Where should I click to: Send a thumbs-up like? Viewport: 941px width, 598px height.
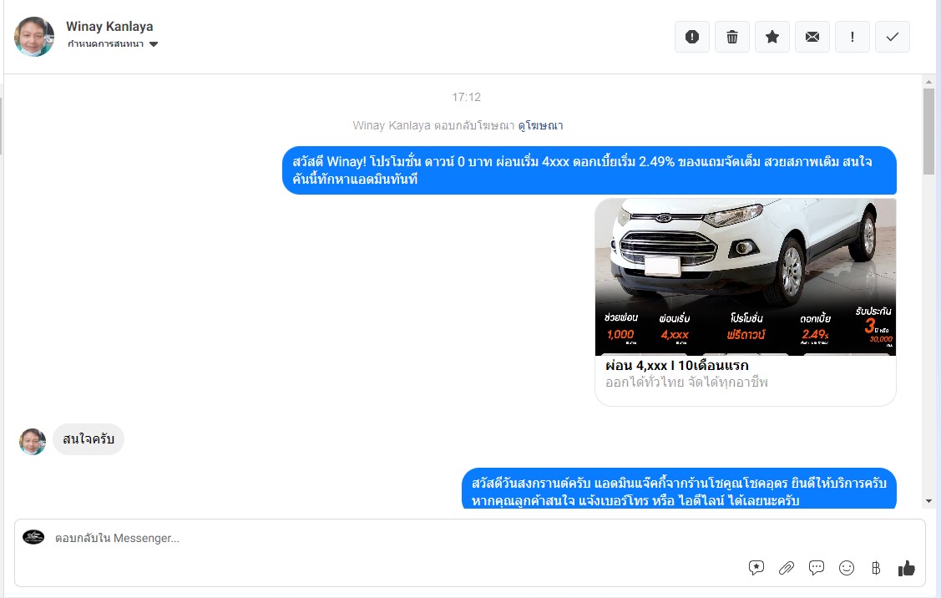(906, 567)
